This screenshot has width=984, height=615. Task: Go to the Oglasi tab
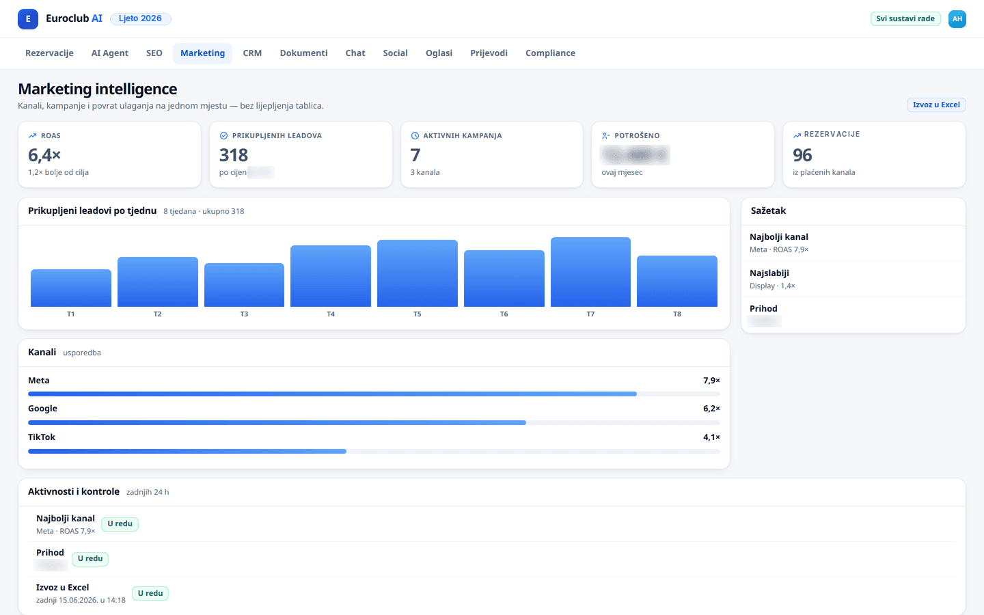click(439, 53)
